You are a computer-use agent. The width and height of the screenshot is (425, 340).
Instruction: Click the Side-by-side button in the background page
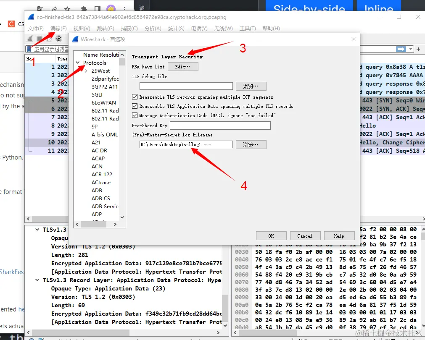point(309,6)
